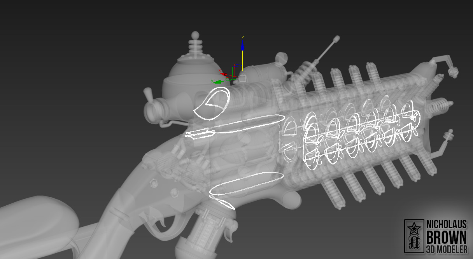Click the star emblem in the watermark logo

pyautogui.click(x=414, y=227)
